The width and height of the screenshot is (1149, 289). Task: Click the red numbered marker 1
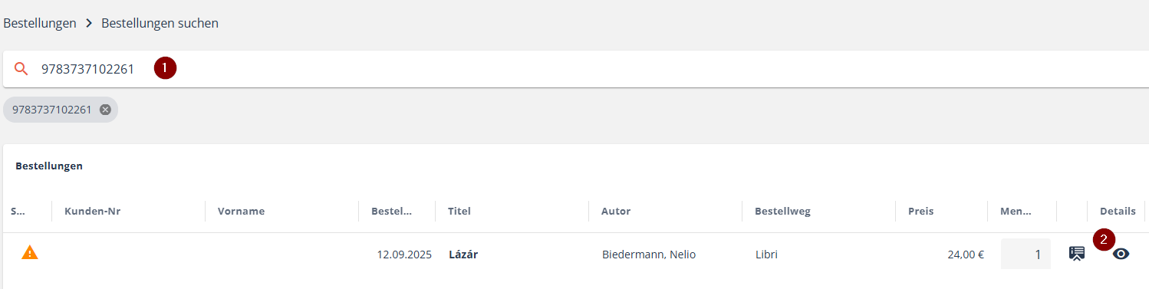(x=165, y=68)
